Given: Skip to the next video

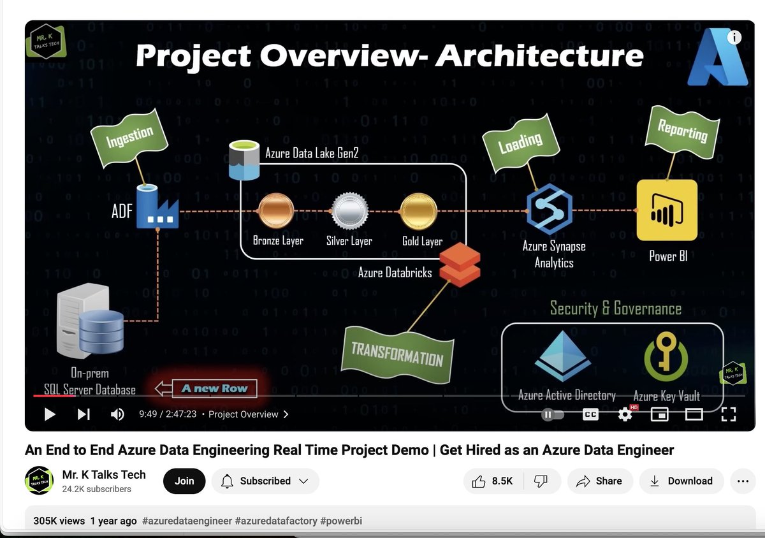Looking at the screenshot, I should tap(84, 414).
